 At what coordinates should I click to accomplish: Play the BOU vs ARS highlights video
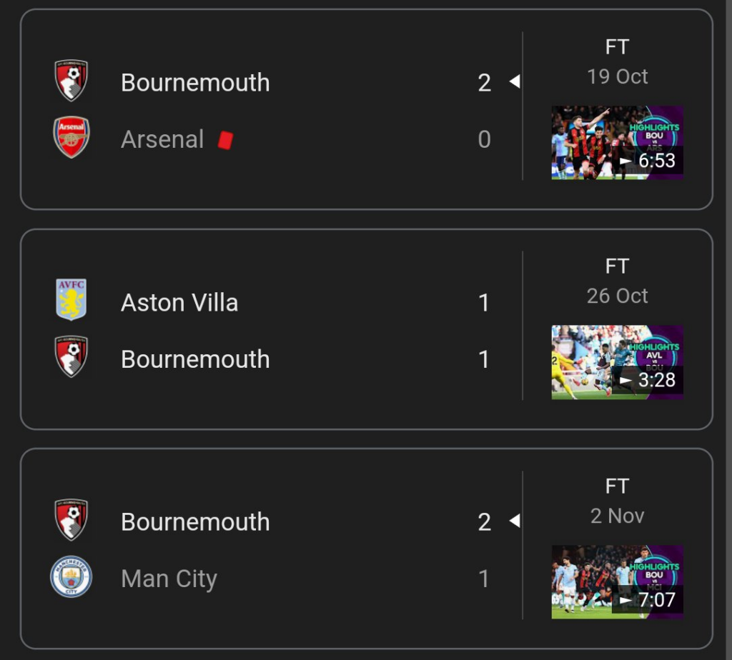[617, 142]
